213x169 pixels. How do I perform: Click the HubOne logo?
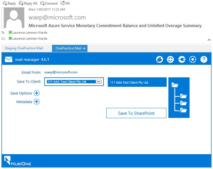(x=18, y=161)
